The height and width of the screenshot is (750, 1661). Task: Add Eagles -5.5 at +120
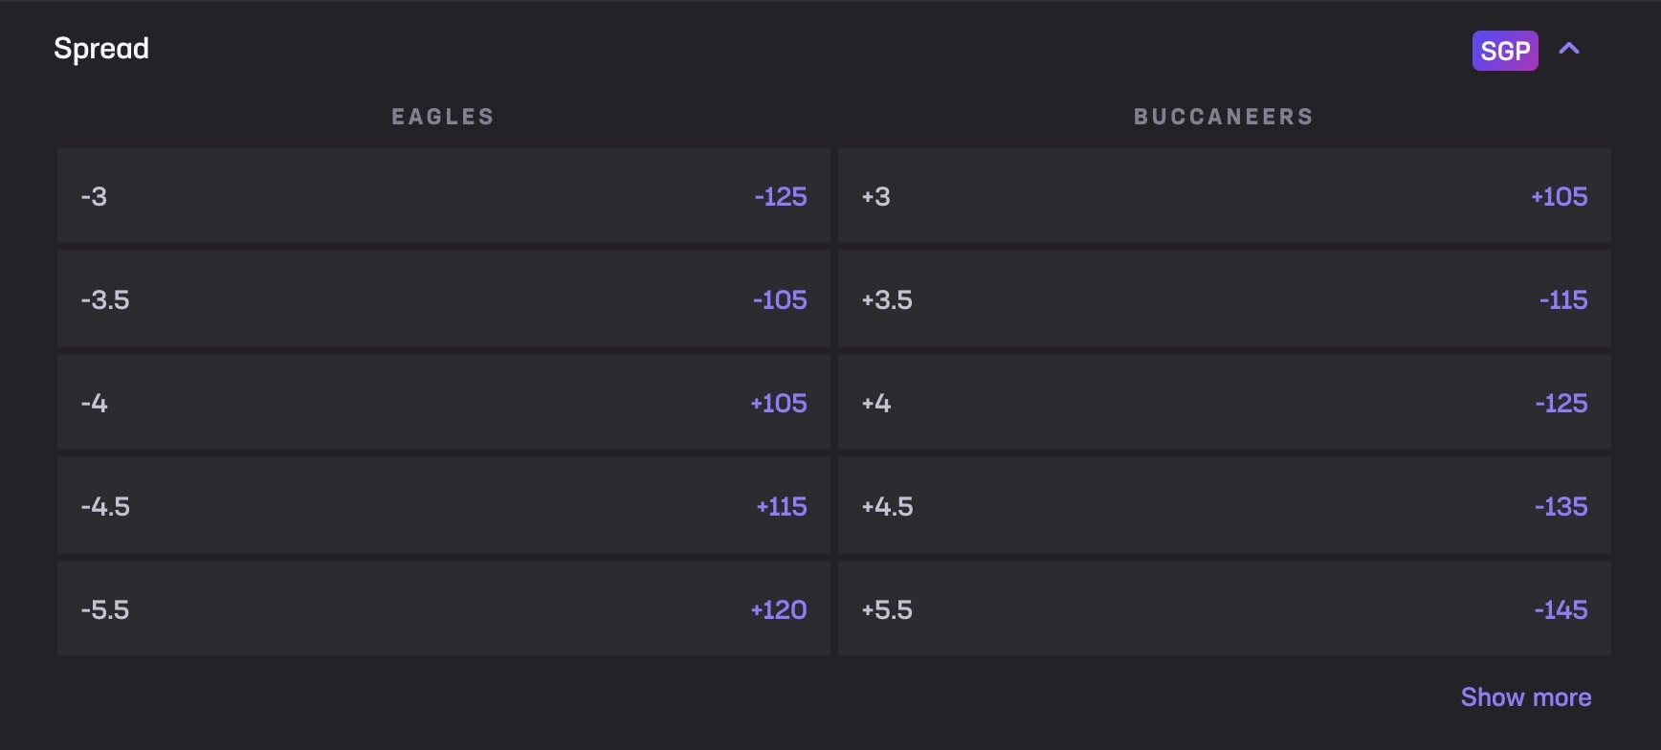click(x=443, y=609)
